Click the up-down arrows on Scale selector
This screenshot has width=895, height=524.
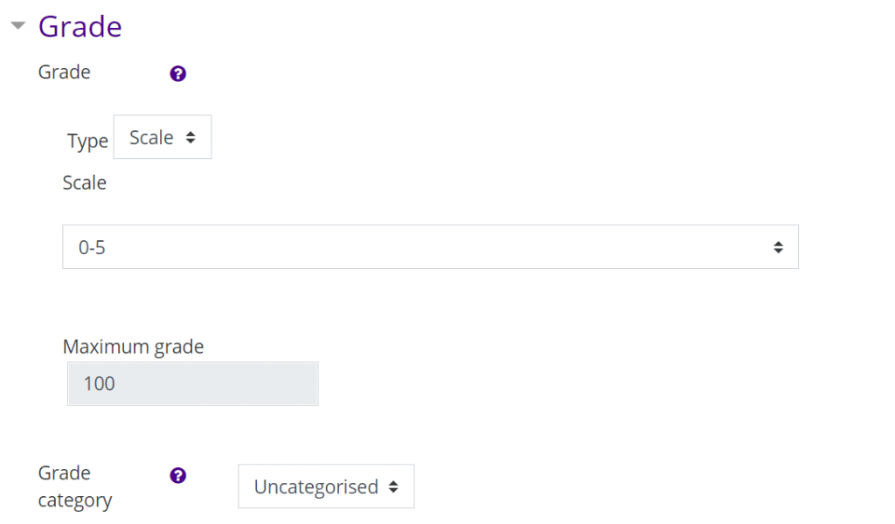778,248
